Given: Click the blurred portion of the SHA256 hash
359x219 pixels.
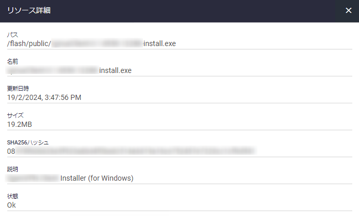Looking at the screenshot, I should point(136,151).
